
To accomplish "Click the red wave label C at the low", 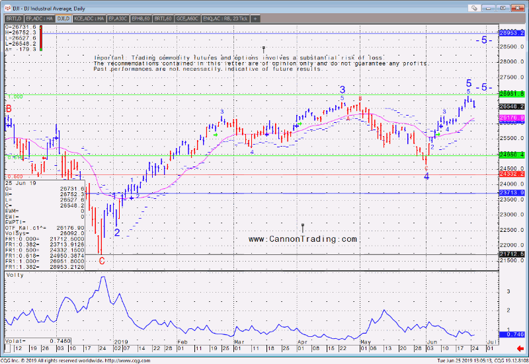I will [101, 260].
